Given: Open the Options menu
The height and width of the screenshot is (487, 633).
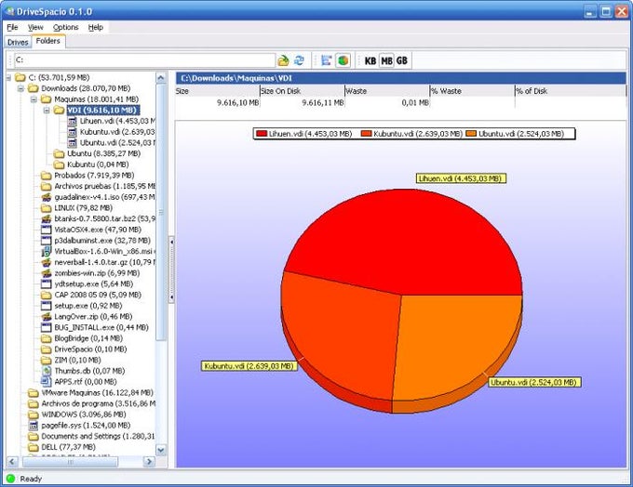Looking at the screenshot, I should coord(66,27).
